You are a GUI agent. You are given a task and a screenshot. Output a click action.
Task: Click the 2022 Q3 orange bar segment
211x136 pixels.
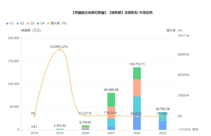pos(137,88)
